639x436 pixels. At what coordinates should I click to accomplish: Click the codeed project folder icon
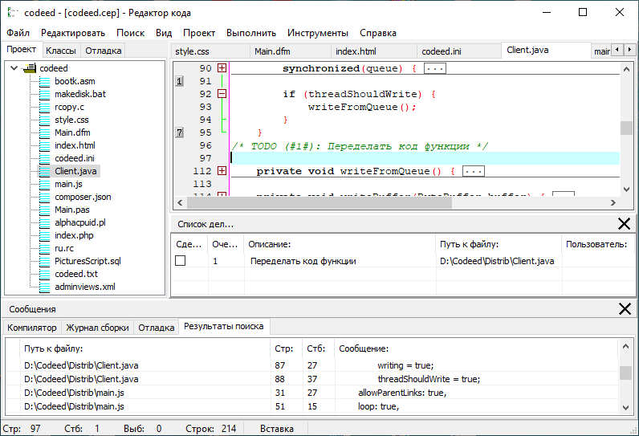31,68
